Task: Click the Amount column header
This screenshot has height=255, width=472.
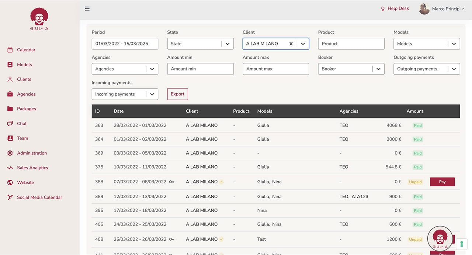Action: 415,111
